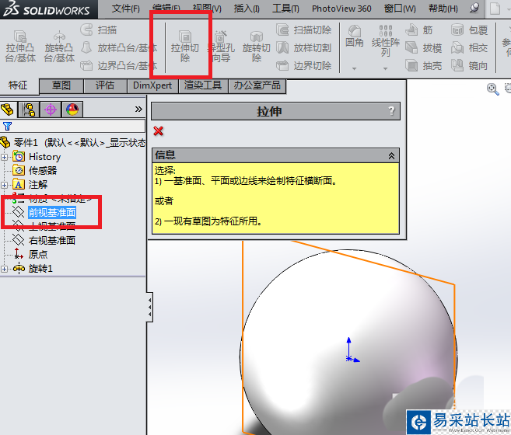Open the 工具(T) menu
This screenshot has width=511, height=435.
(x=285, y=9)
